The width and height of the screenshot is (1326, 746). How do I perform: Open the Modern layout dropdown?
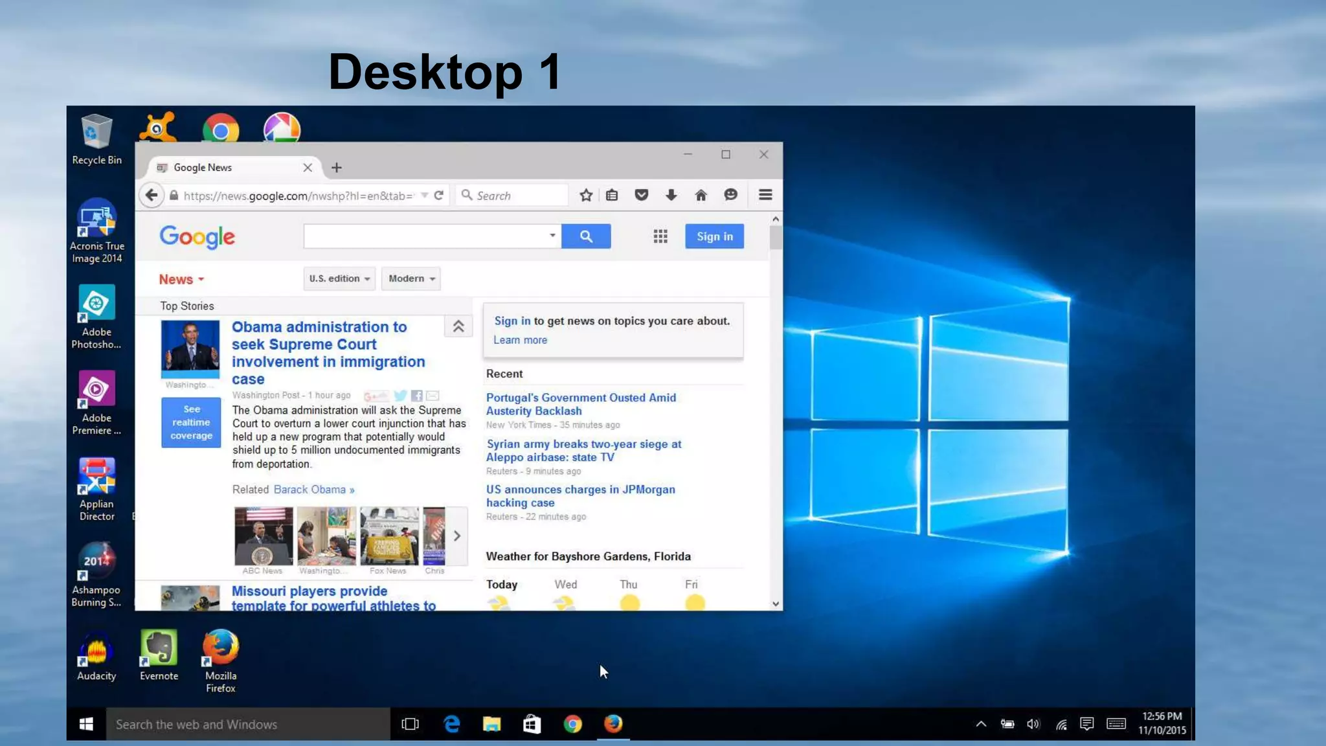point(411,278)
